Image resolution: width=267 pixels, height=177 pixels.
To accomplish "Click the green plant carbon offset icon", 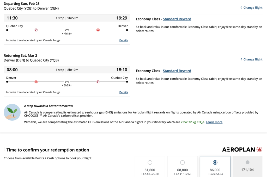I will pos(12,112).
